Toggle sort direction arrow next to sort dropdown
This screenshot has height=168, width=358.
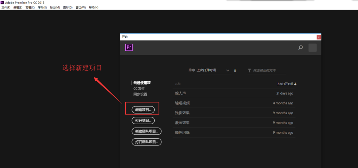(235, 71)
